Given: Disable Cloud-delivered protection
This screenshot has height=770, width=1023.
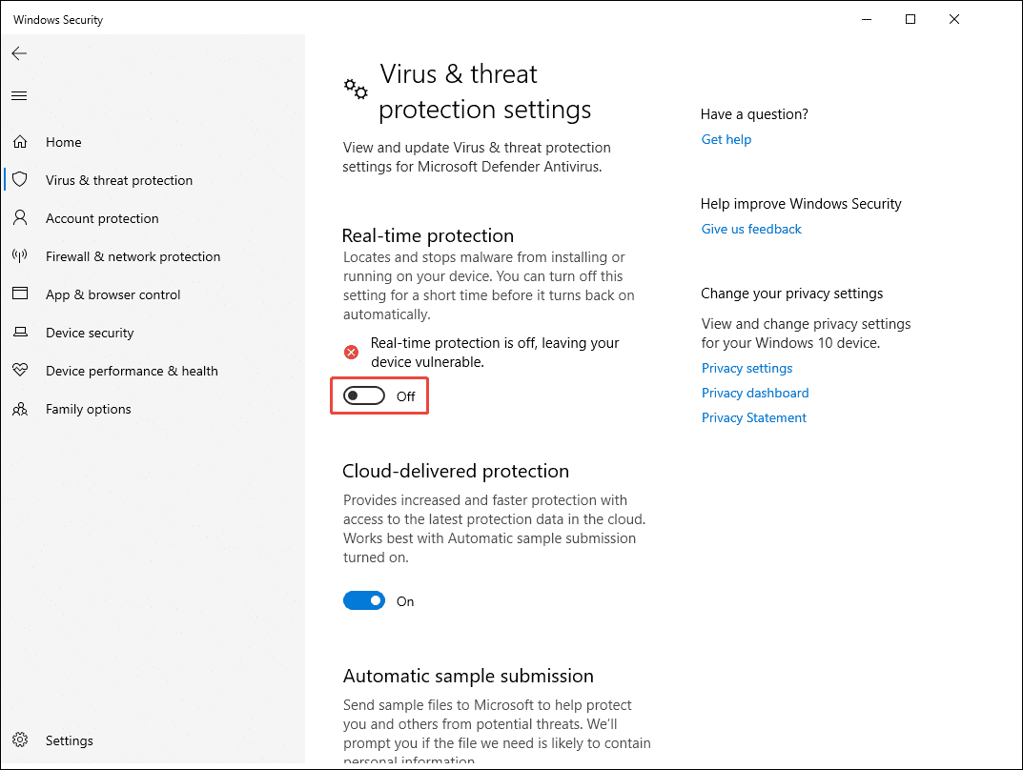Looking at the screenshot, I should tap(363, 600).
